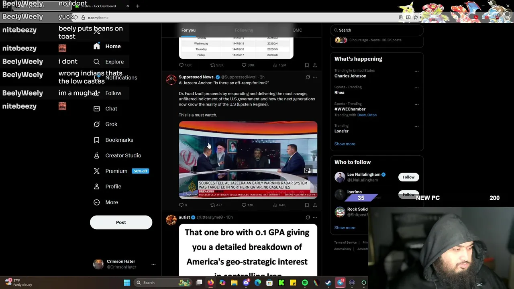Repost the post with 9.5K reposts
This screenshot has width=514, height=289.
pyautogui.click(x=217, y=65)
